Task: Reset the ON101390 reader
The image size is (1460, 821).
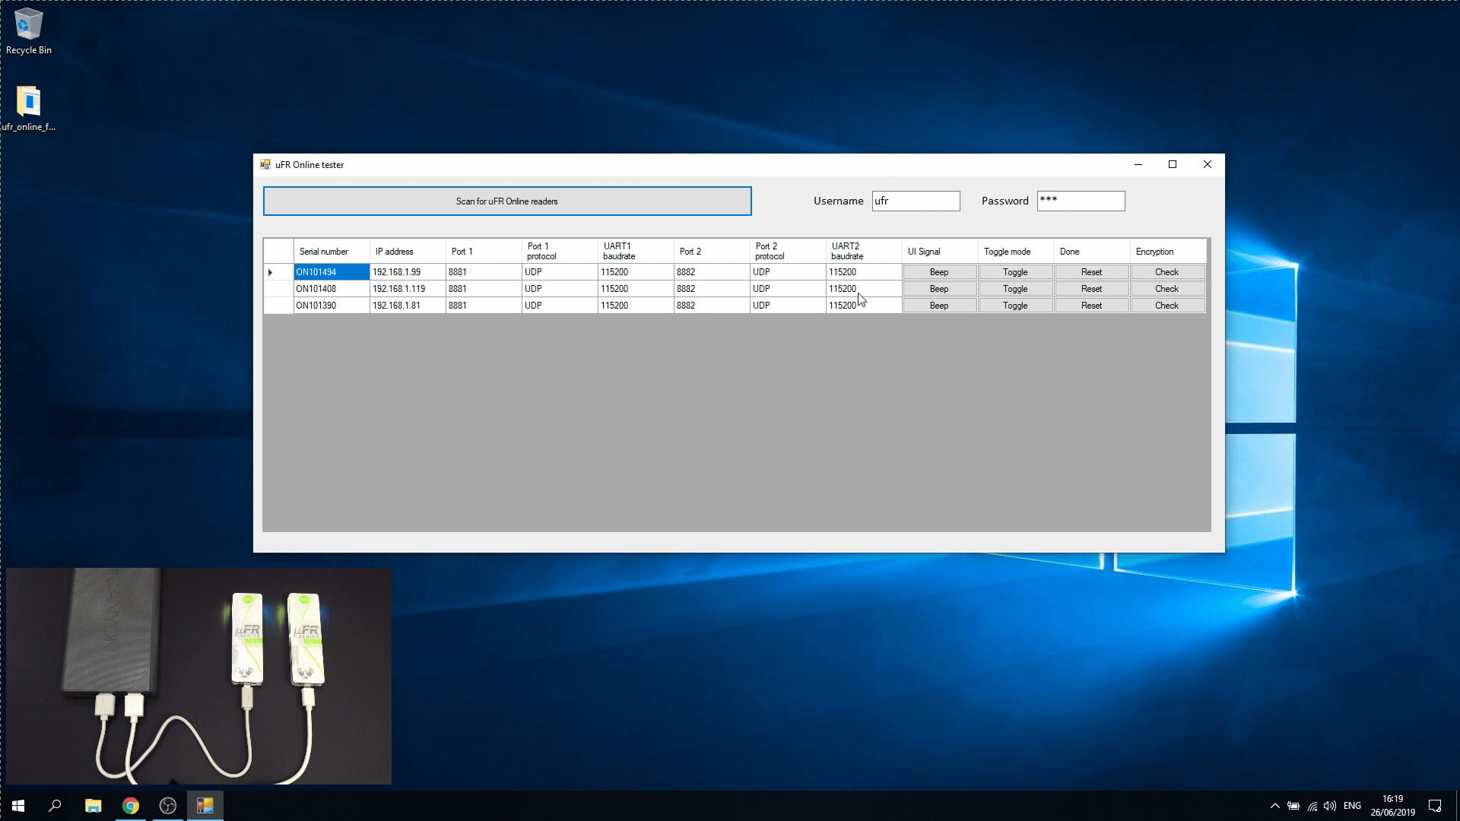Action: coord(1091,306)
